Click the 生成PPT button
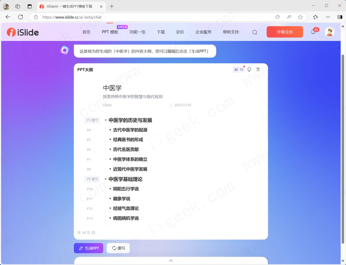Screen dimensions: 346x265 [88, 248]
